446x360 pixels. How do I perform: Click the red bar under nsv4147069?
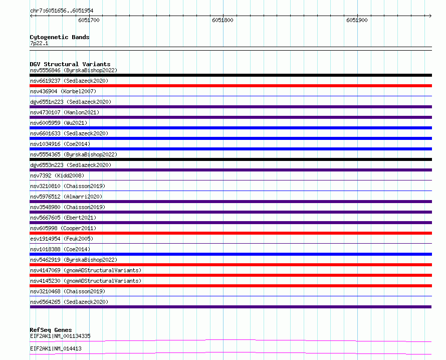coord(231,275)
